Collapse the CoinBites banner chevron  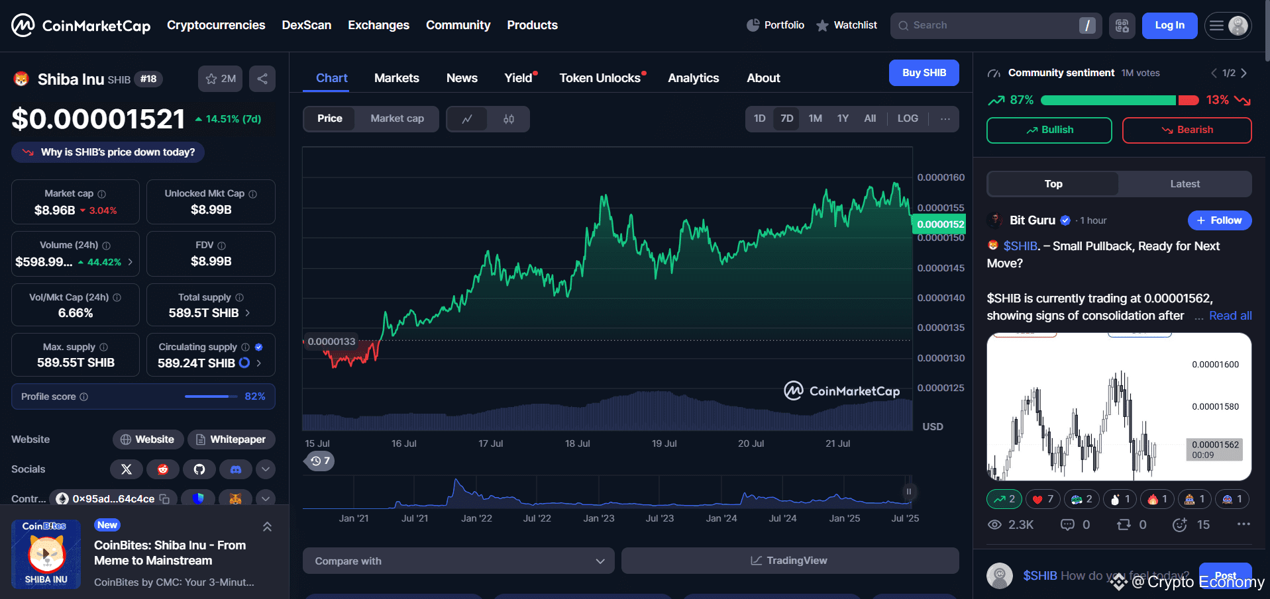(x=267, y=527)
